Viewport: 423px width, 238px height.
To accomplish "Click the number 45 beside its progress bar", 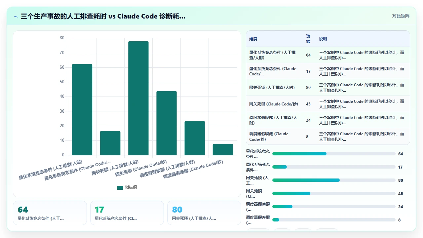I will pos(401,193).
